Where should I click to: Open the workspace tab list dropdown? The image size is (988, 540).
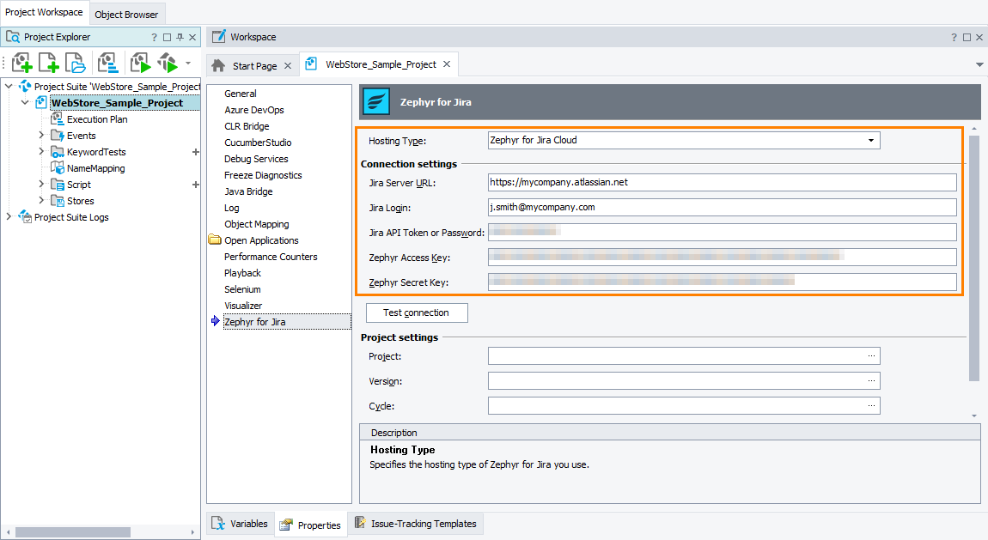[x=979, y=64]
